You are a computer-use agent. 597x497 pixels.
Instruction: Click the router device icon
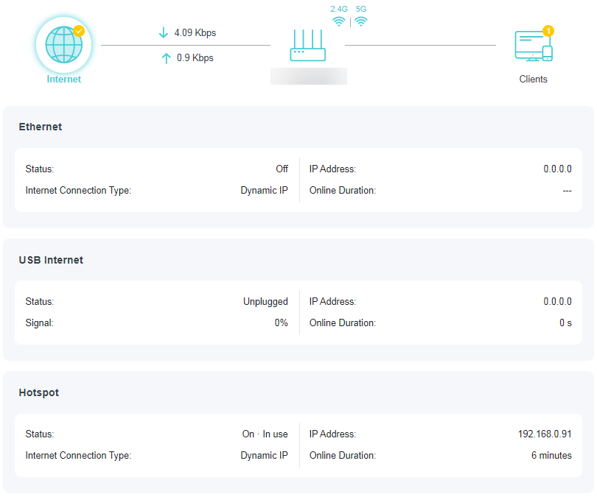pos(308,46)
